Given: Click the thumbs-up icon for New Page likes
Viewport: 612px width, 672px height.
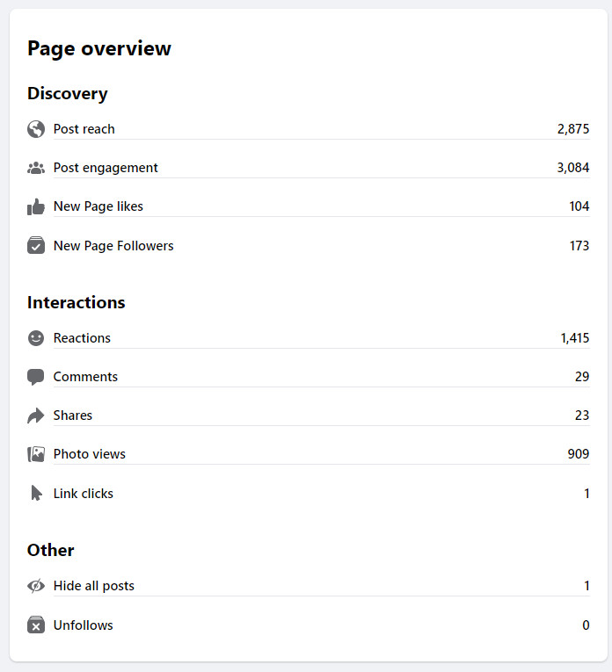Looking at the screenshot, I should pos(36,206).
